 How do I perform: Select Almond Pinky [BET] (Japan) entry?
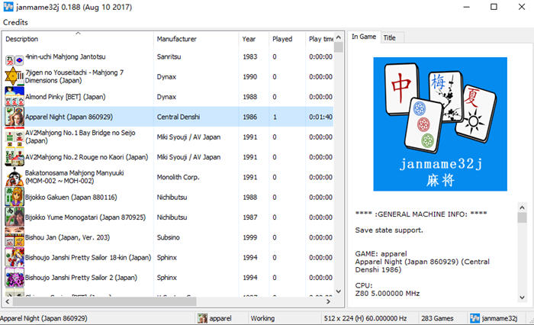[66, 97]
